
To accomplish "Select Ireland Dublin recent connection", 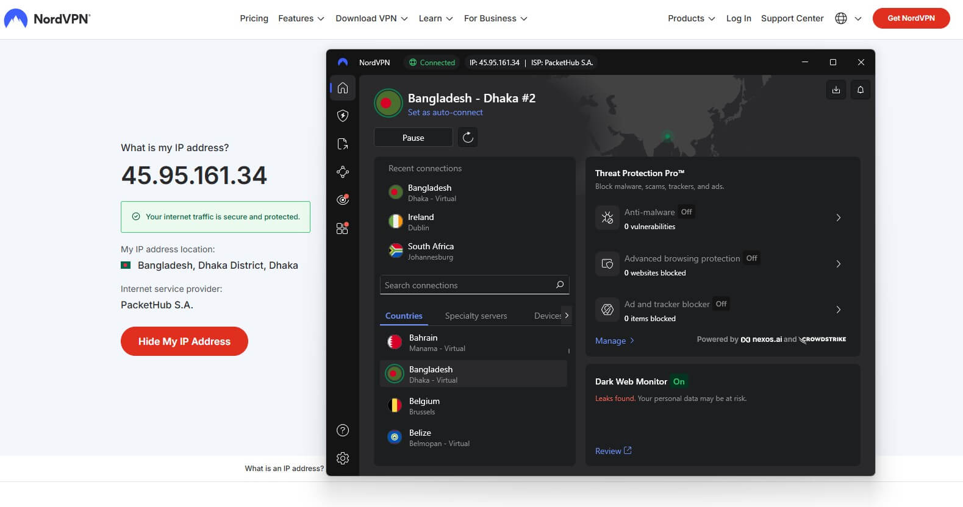I will [x=474, y=222].
